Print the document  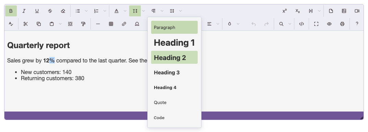[342, 24]
